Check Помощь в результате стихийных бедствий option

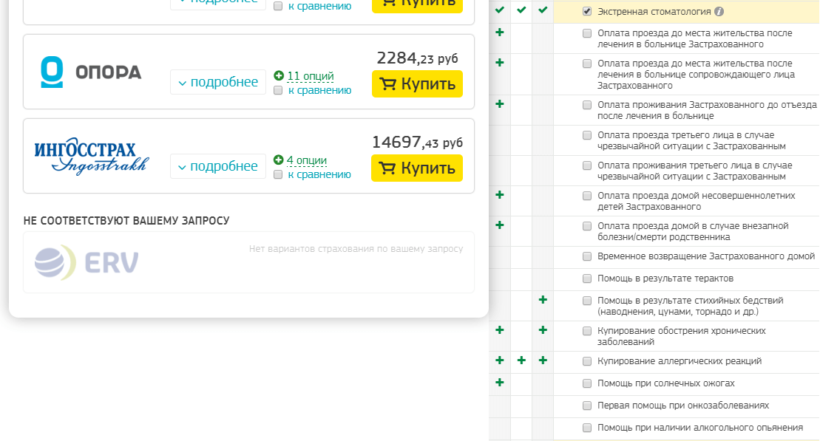click(587, 301)
